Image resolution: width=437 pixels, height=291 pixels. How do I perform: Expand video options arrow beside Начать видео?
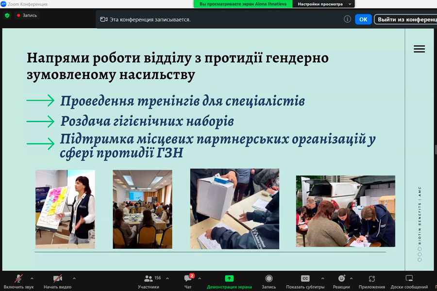74,278
